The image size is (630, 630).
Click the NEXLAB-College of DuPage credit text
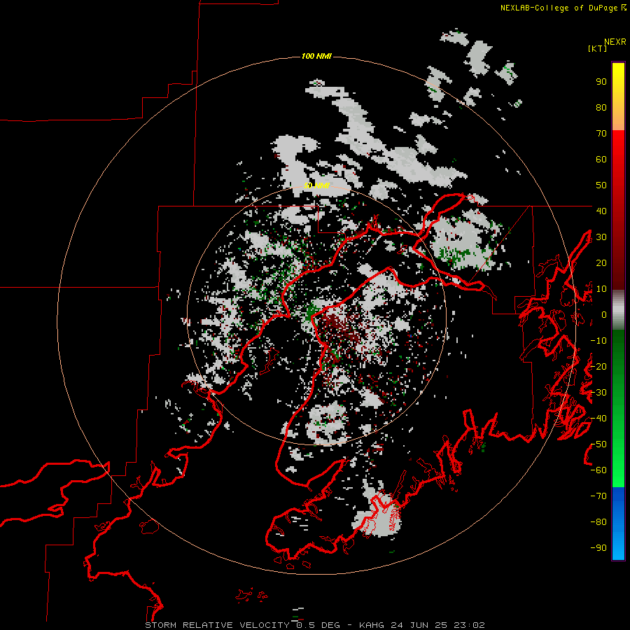559,8
